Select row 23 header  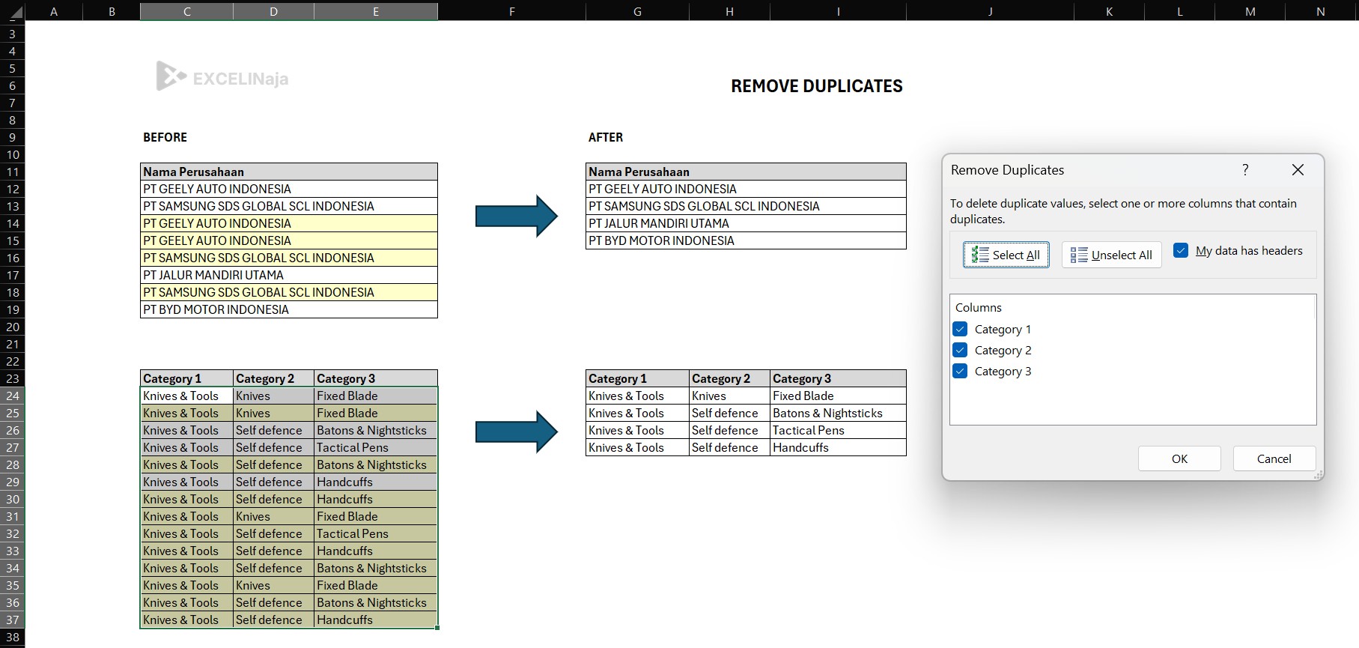(x=13, y=378)
